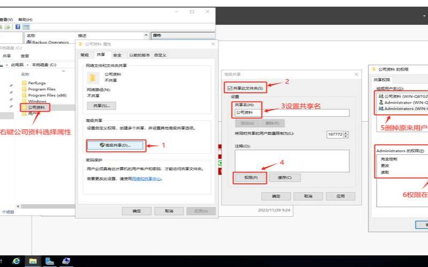Switch to the 常规 tab in properties

[85, 55]
